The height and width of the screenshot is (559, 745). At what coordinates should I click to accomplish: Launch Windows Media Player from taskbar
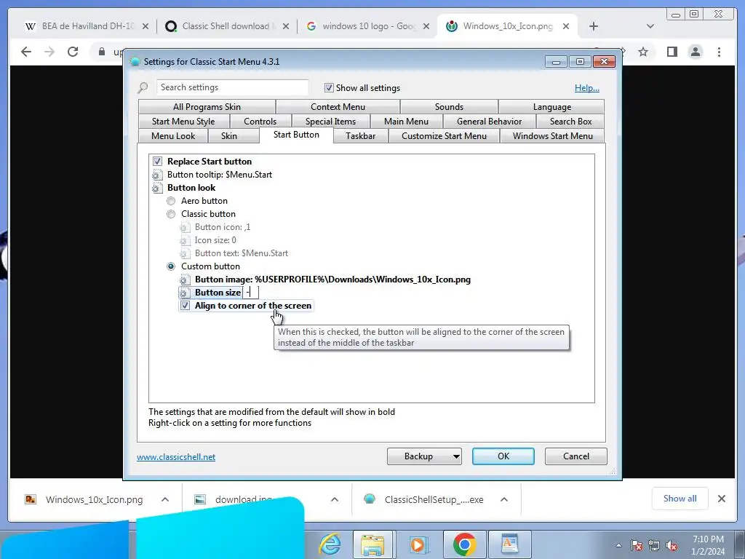(418, 544)
